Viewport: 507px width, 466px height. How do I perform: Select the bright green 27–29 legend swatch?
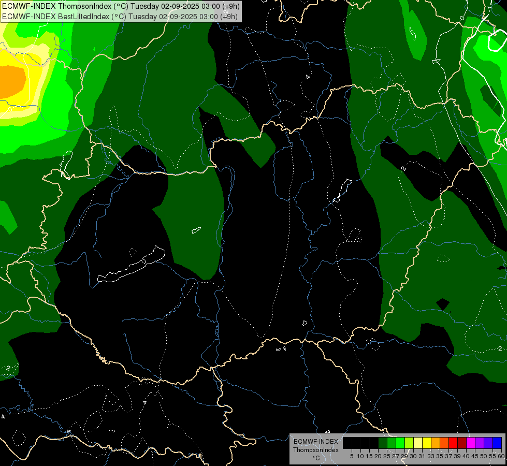pyautogui.click(x=400, y=443)
